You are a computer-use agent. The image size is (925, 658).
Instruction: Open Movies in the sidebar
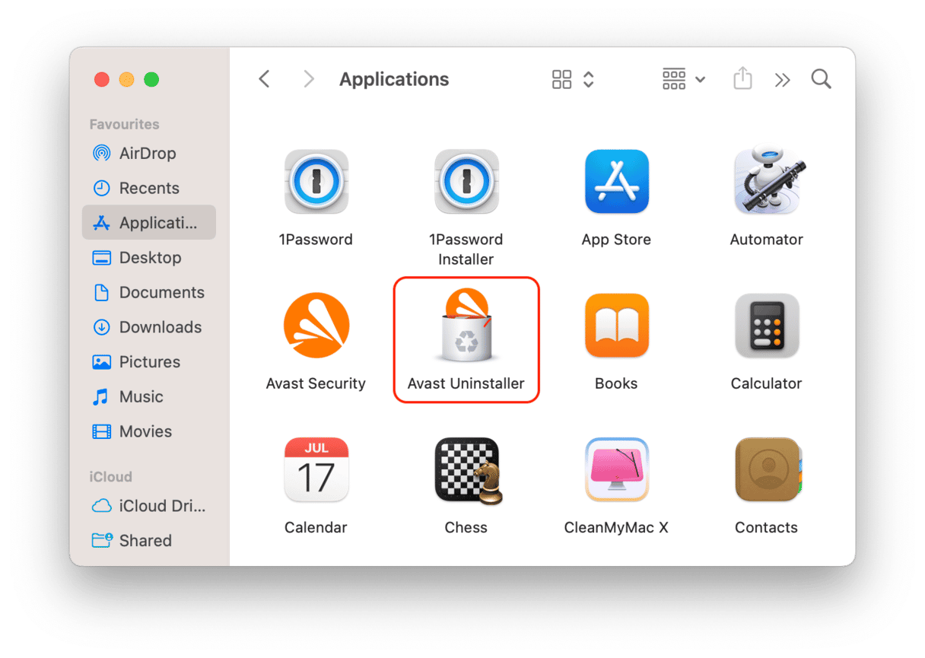[x=149, y=431]
